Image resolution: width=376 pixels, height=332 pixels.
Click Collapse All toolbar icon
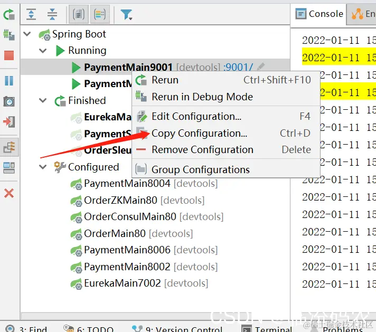[52, 14]
